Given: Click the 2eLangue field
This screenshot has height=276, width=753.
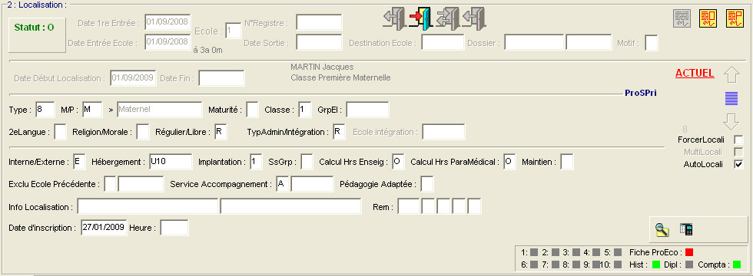Looking at the screenshot, I should (61, 132).
